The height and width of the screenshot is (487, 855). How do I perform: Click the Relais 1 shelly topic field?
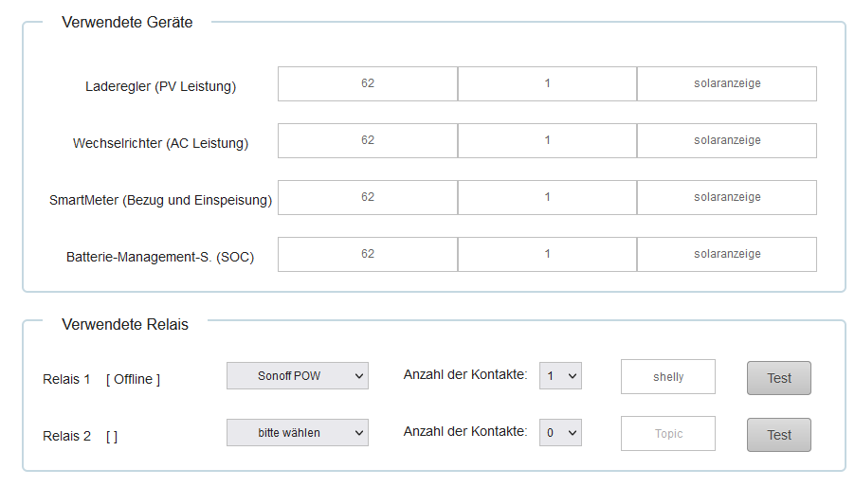(x=668, y=377)
